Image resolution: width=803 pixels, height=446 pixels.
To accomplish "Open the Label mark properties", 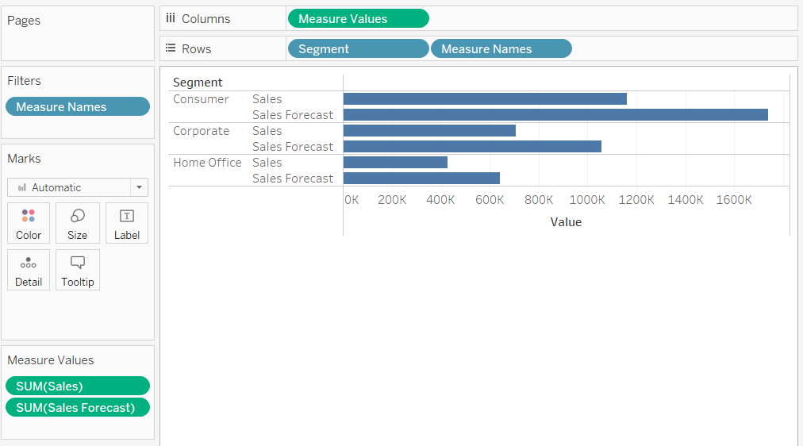I will point(127,216).
